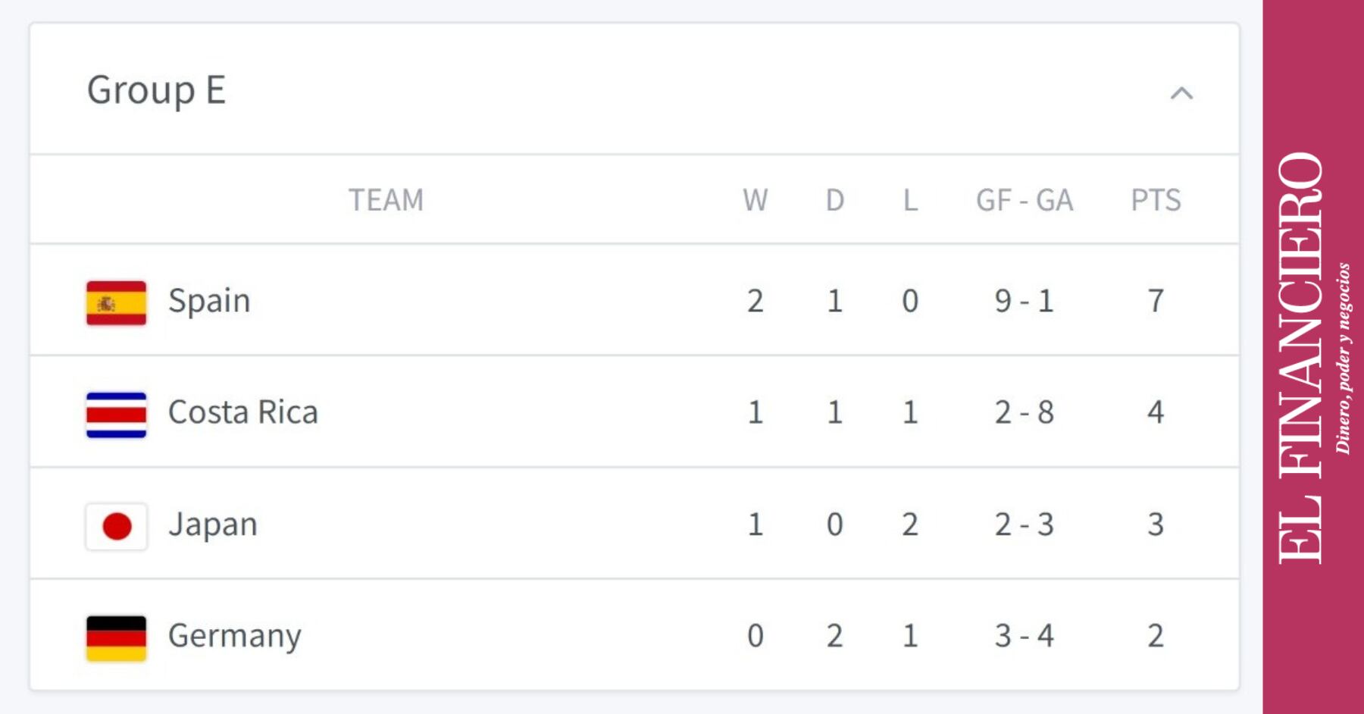Viewport: 1364px width, 714px height.
Task: Collapse the Group E panel chevron
Action: [1181, 93]
